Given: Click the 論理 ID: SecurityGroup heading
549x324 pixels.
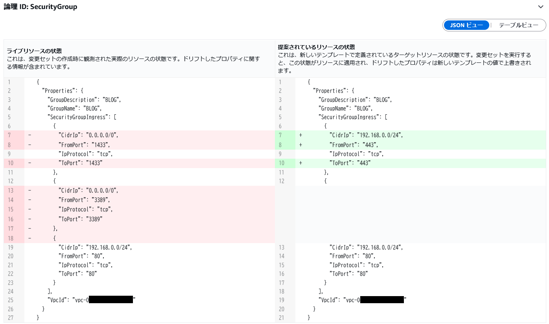Looking at the screenshot, I should (x=41, y=7).
